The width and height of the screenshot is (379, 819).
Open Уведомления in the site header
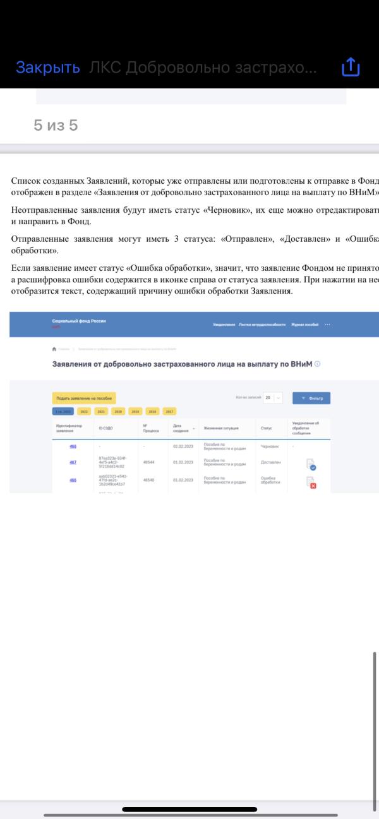coord(224,324)
